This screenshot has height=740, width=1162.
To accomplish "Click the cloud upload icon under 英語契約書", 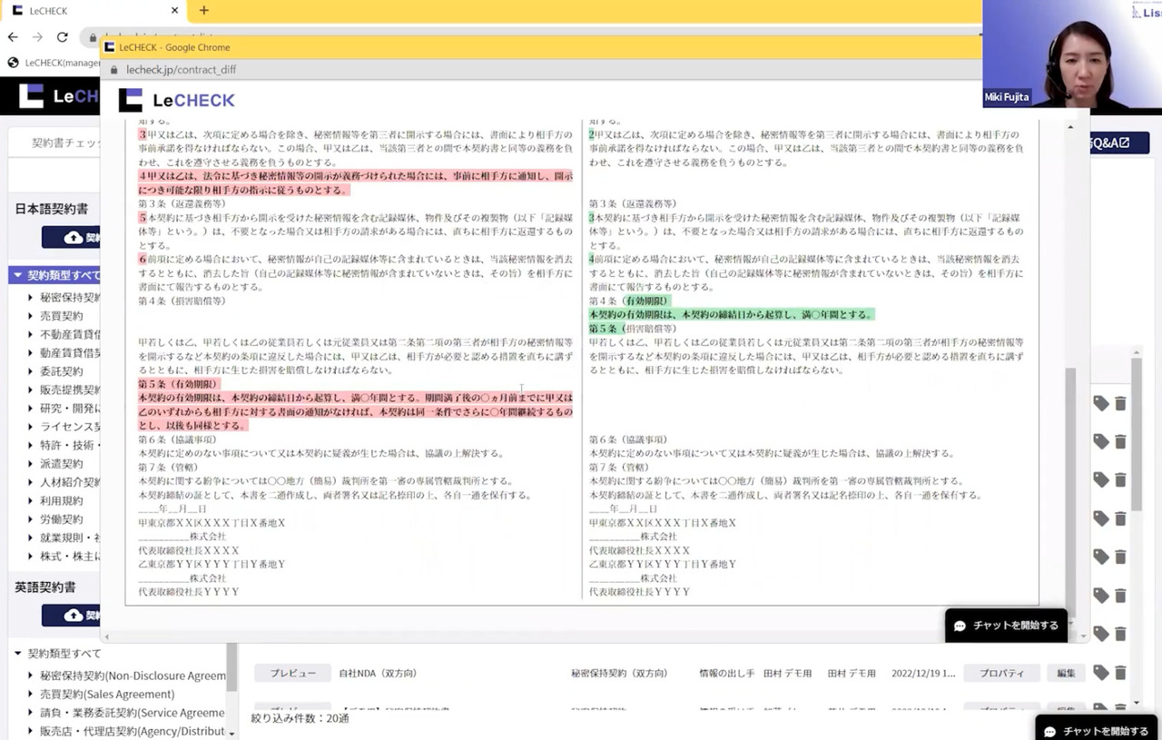I will pyautogui.click(x=74, y=616).
